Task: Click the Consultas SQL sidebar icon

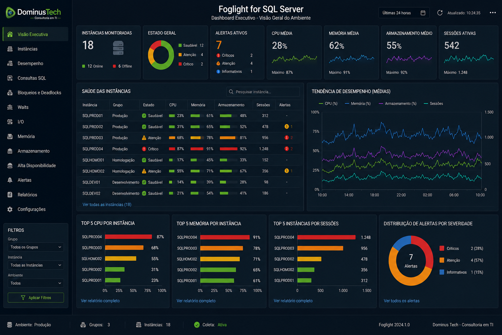Action: coord(10,78)
